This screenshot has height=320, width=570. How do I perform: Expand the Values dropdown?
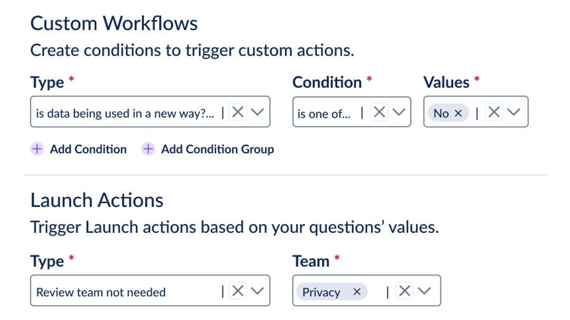click(515, 111)
